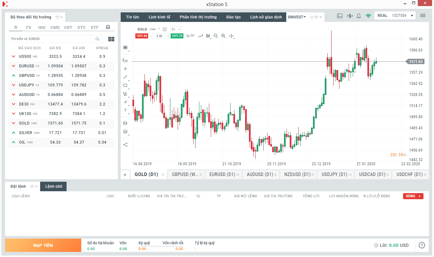Click the green 1571.75 buy price button
Viewport: 434px width, 257px height.
point(177,36)
